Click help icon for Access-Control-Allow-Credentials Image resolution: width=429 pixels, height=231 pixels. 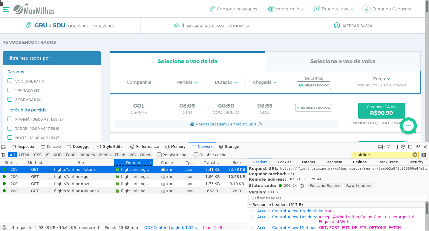(252, 211)
